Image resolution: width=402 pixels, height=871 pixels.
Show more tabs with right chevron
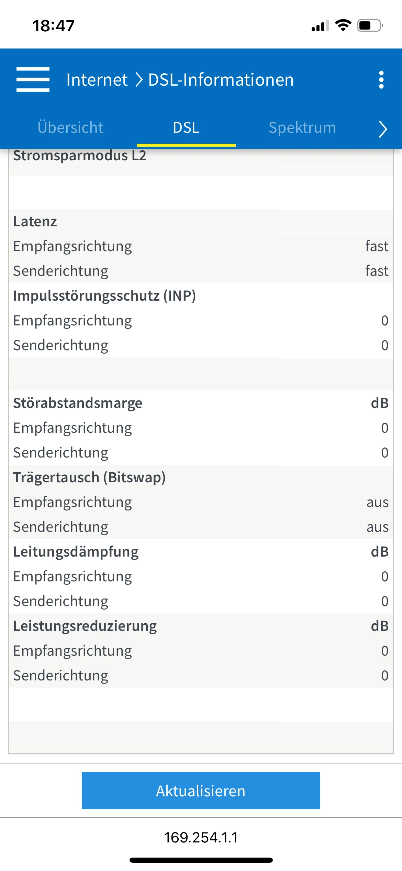383,129
